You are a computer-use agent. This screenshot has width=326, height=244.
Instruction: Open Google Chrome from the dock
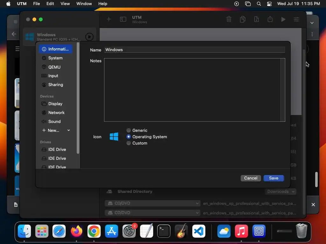[x=94, y=231]
